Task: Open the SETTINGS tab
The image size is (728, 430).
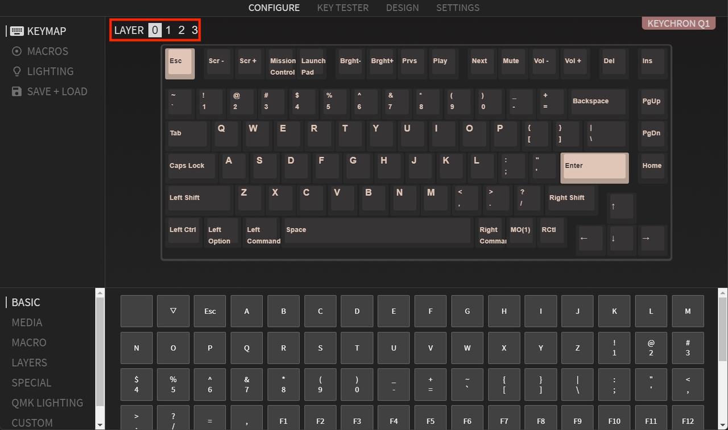Action: (458, 8)
